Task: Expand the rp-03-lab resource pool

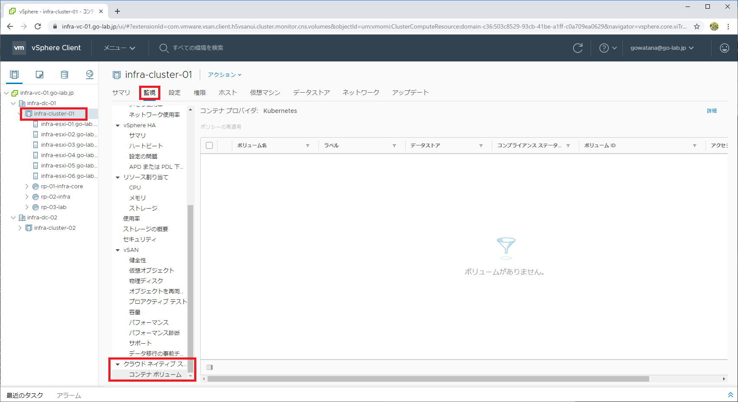Action: (27, 207)
